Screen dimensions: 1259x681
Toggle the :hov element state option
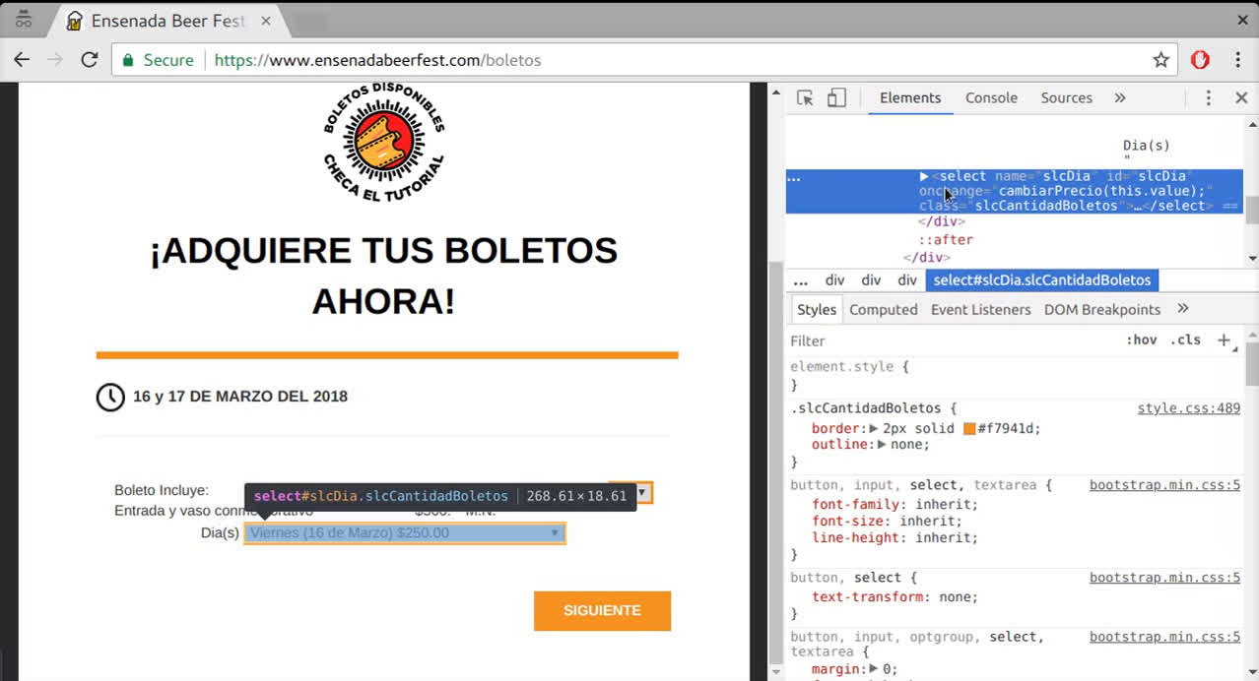coord(1142,340)
